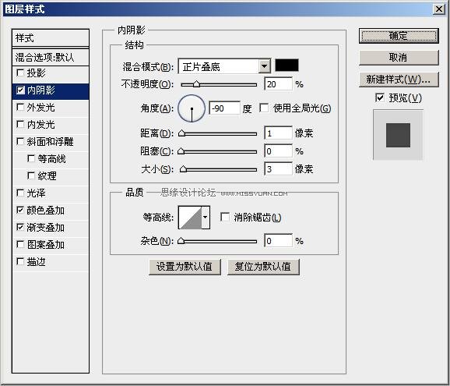Click the 不透明度 opacity slider handle

coord(196,84)
